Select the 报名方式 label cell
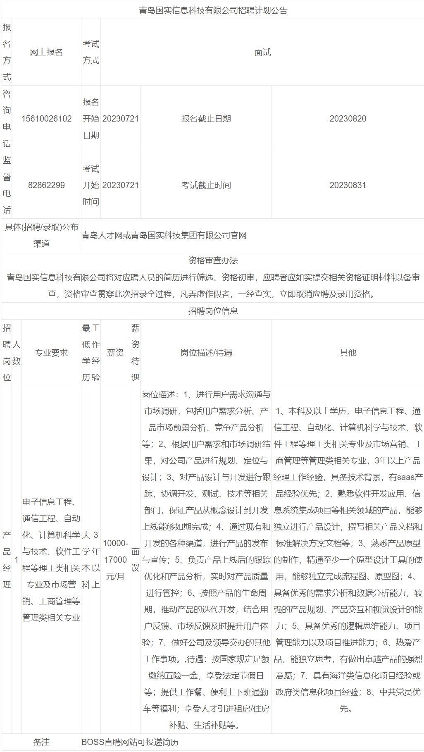424x752 pixels. 7,52
